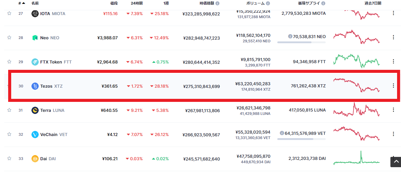
Task: Click the info icon next to ボリューム
Action: (268, 3)
